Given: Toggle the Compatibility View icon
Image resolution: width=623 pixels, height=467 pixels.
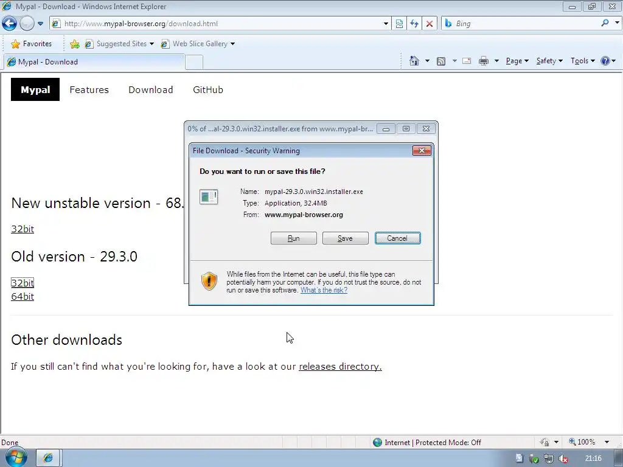Looking at the screenshot, I should pyautogui.click(x=399, y=24).
